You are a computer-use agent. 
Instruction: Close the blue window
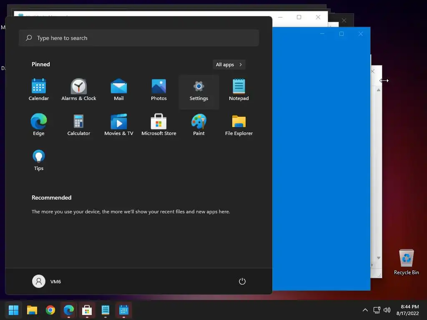[361, 34]
